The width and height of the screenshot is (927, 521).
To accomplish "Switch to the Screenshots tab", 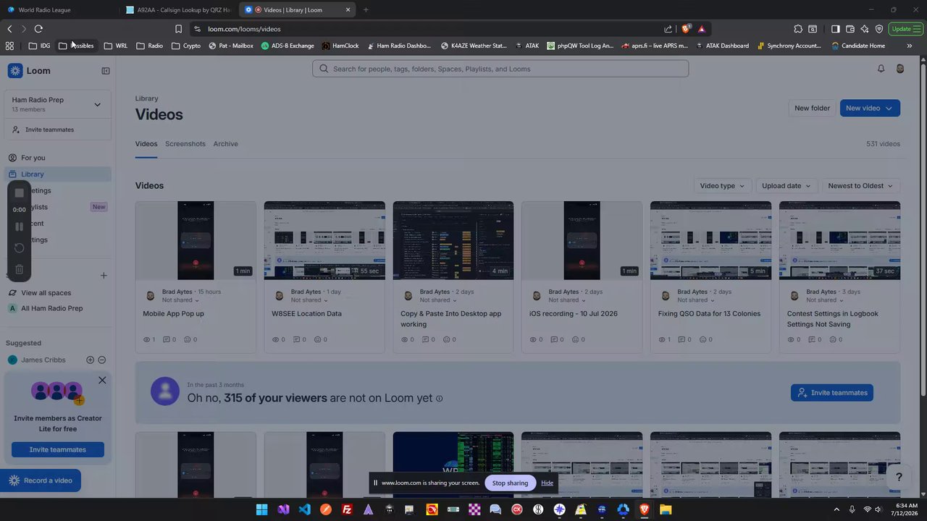I will pyautogui.click(x=185, y=144).
